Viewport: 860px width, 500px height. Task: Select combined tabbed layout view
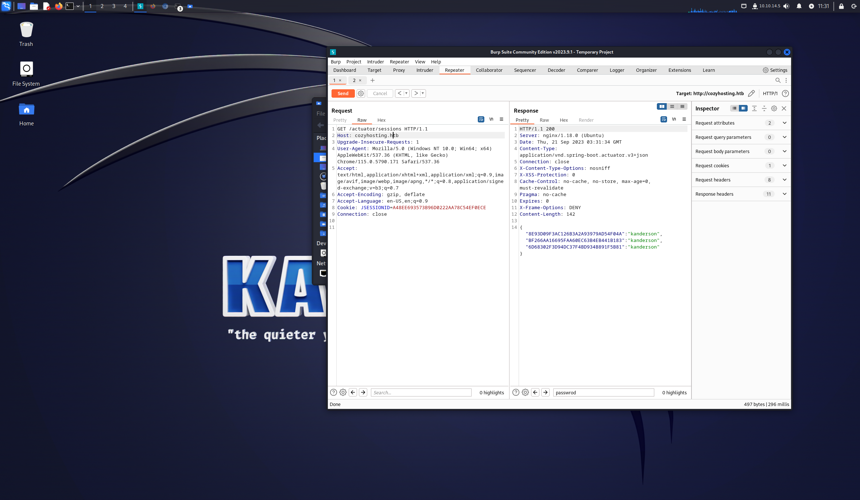pyautogui.click(x=682, y=106)
